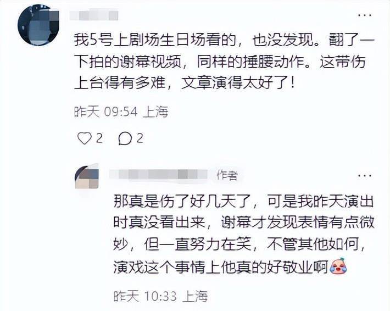Screen dimensions: 390x311
Task: Click the line 我5号上剧场生日场看的
Action: coord(224,40)
